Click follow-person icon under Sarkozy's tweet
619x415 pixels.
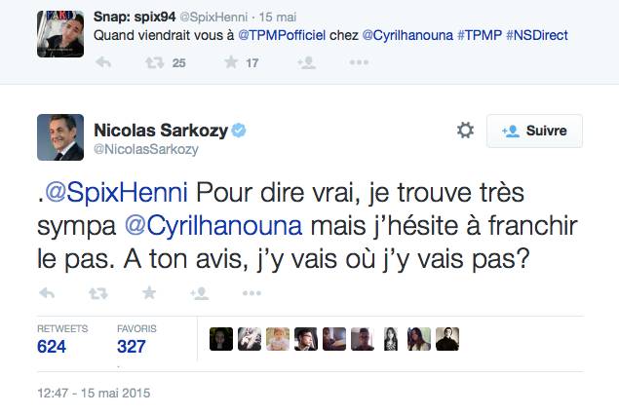tap(200, 292)
